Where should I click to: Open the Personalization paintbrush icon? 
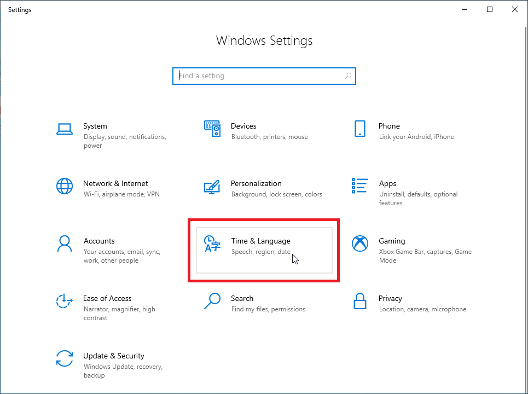click(212, 187)
